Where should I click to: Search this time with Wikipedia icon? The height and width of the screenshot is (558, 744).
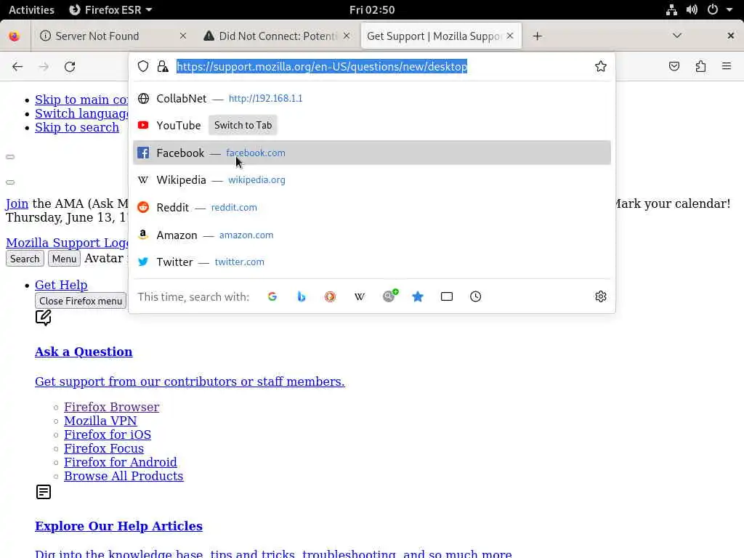(x=359, y=296)
